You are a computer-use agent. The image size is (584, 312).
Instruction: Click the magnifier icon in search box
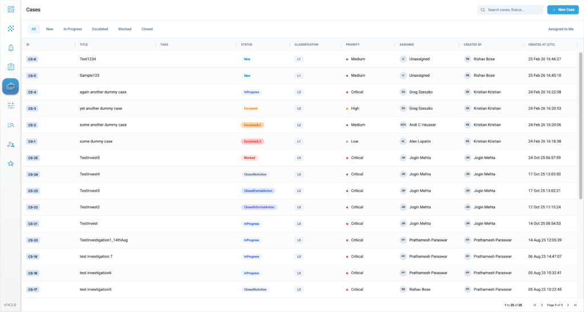pyautogui.click(x=482, y=10)
